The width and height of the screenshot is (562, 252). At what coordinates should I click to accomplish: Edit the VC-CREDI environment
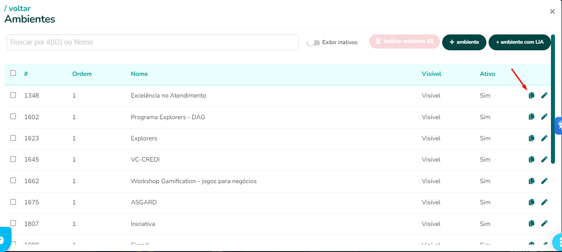point(544,159)
